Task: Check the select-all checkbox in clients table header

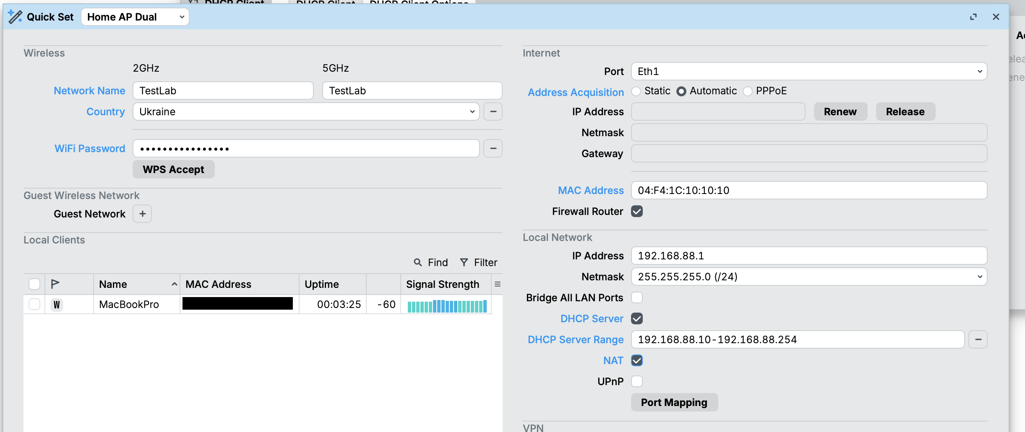Action: pos(34,284)
